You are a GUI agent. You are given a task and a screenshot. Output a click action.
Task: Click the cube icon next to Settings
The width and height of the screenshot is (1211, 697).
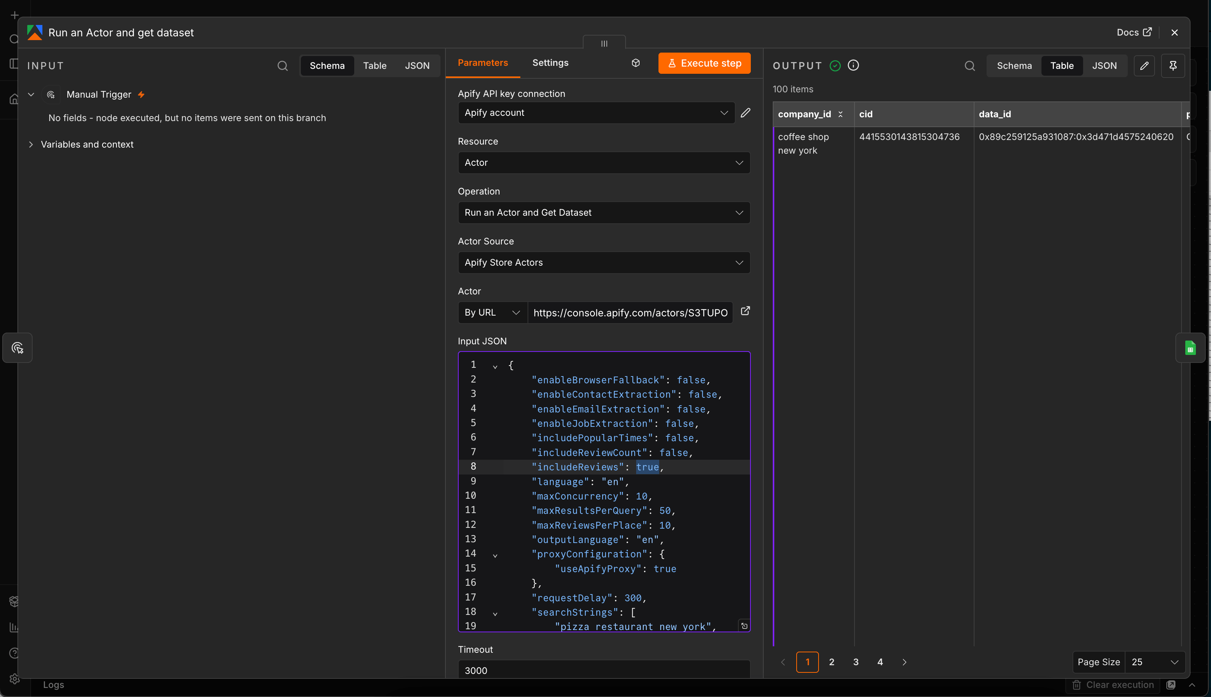(x=635, y=63)
